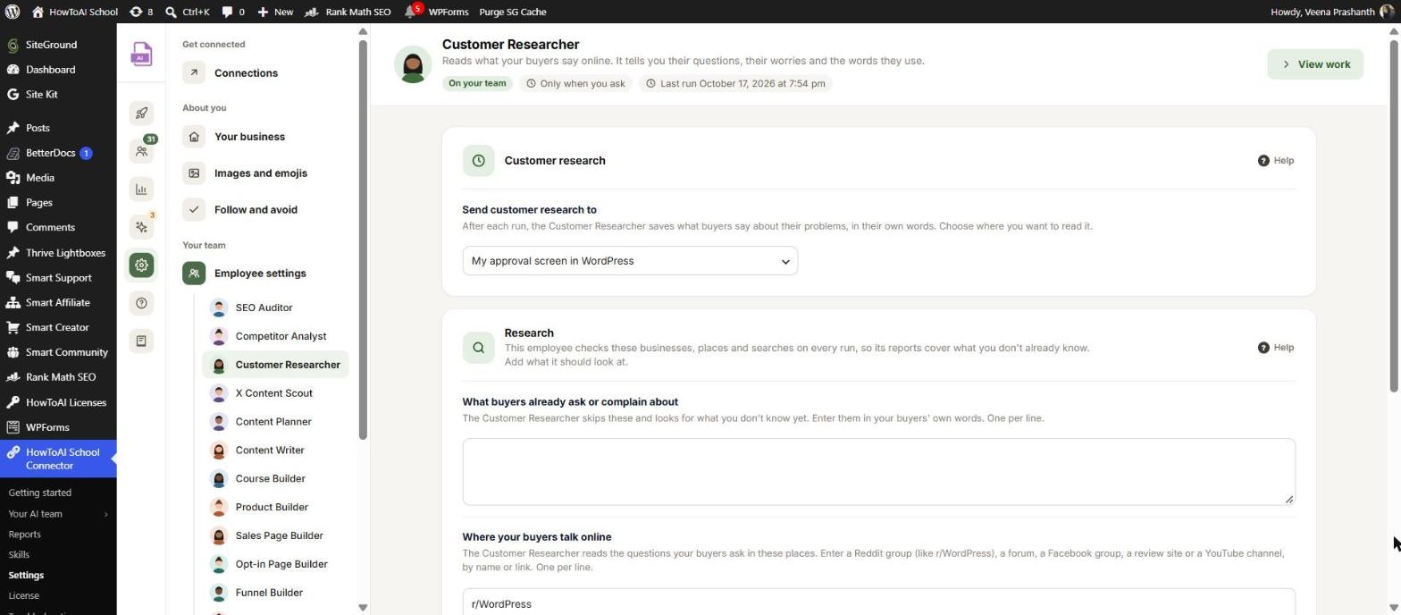Click the main page vertical scrollbar
The height and width of the screenshot is (615, 1401).
click(x=1393, y=215)
